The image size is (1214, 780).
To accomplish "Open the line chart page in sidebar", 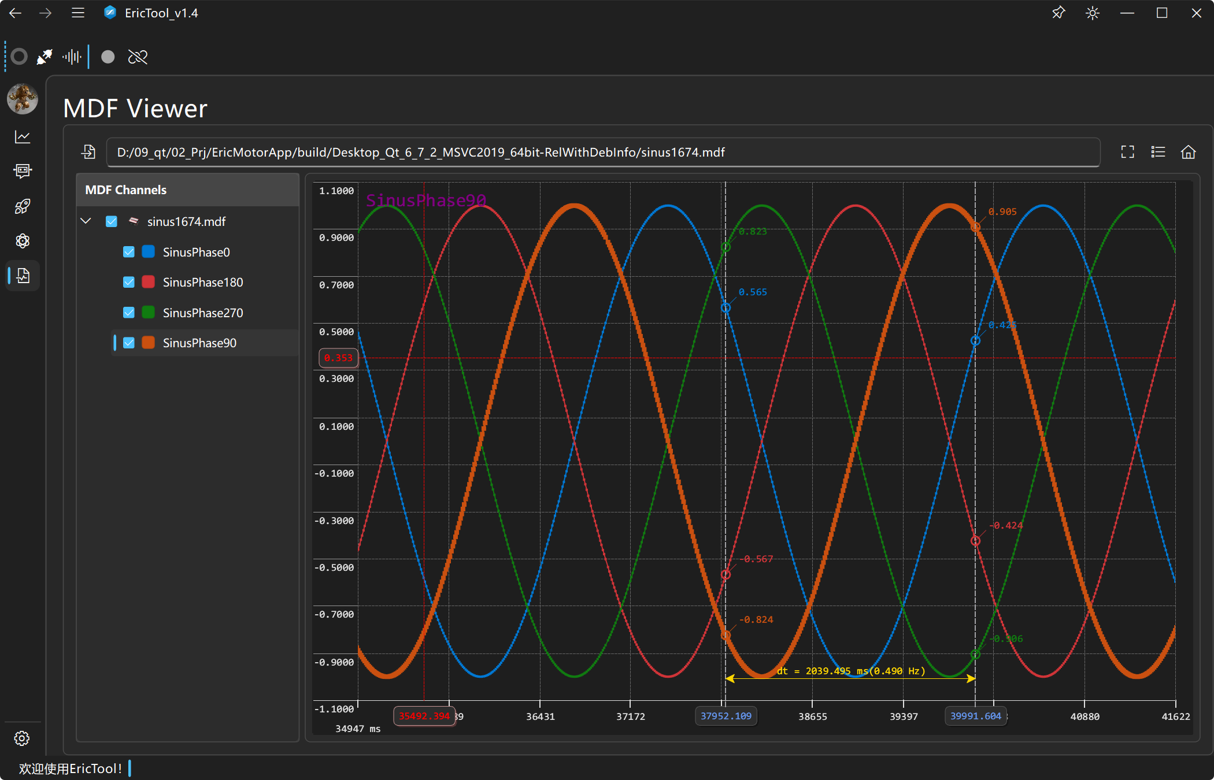I will pos(23,137).
